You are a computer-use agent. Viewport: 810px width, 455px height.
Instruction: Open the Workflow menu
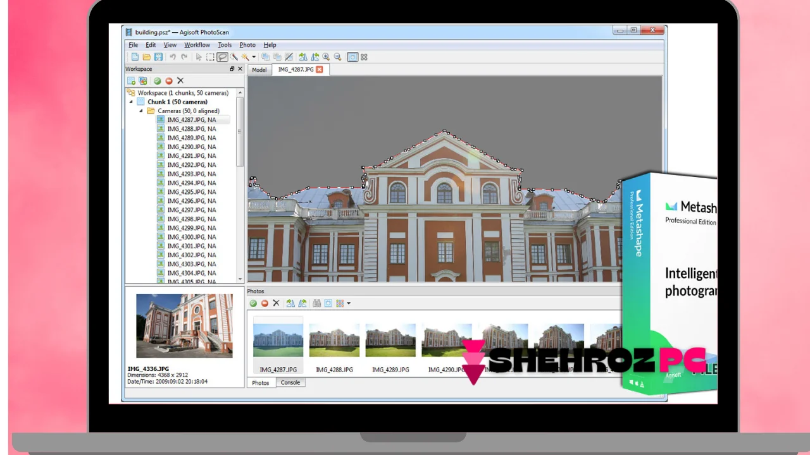pos(197,45)
